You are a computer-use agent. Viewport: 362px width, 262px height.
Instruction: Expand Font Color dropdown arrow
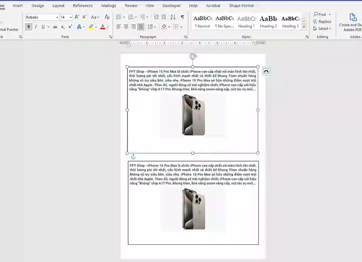click(x=108, y=27)
